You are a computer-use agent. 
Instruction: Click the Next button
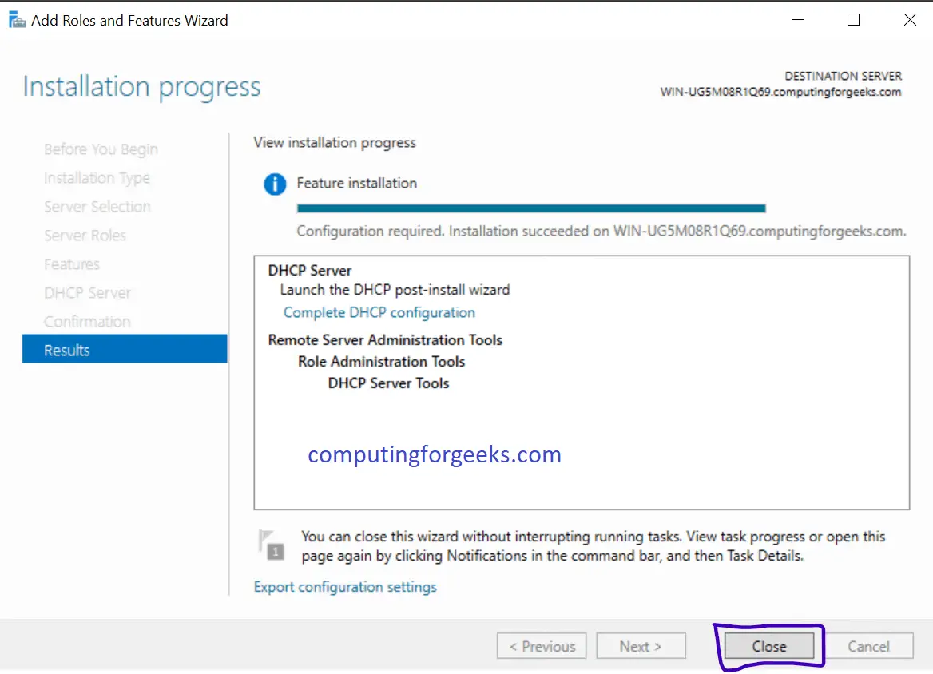pyautogui.click(x=641, y=647)
